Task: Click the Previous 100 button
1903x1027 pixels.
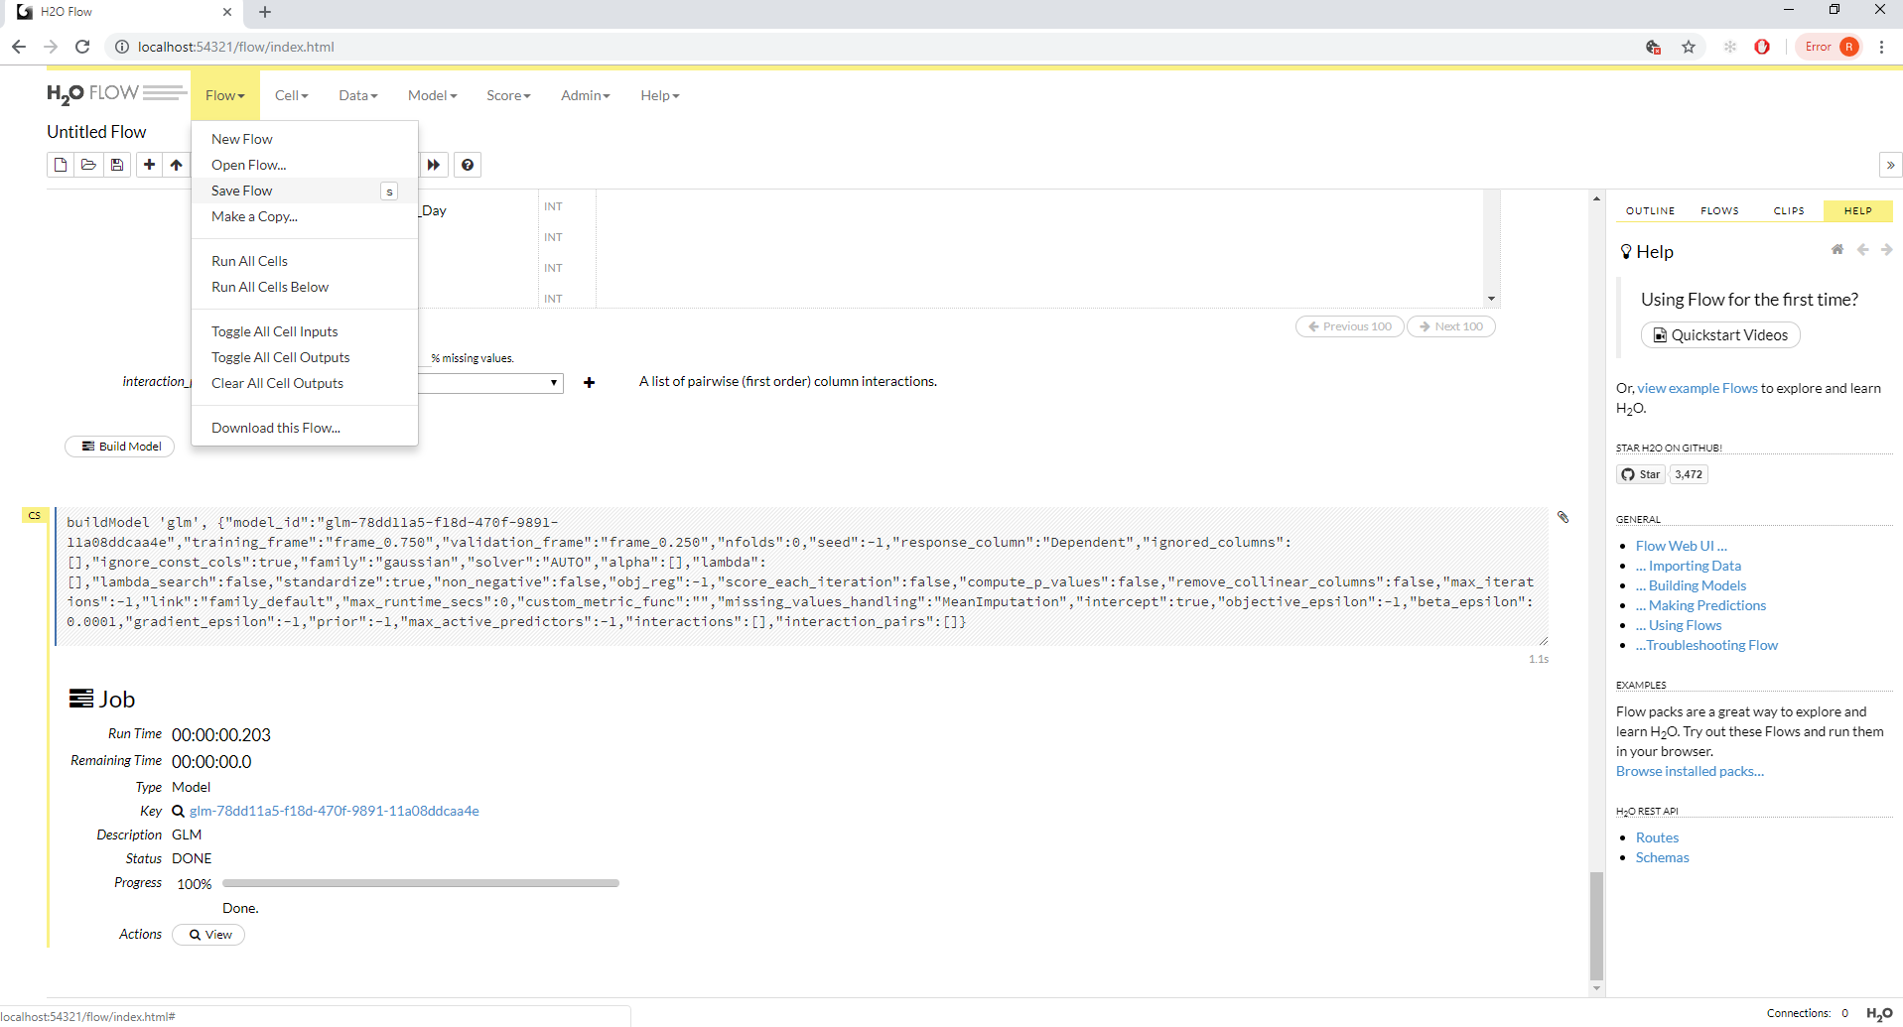Action: [x=1350, y=326]
